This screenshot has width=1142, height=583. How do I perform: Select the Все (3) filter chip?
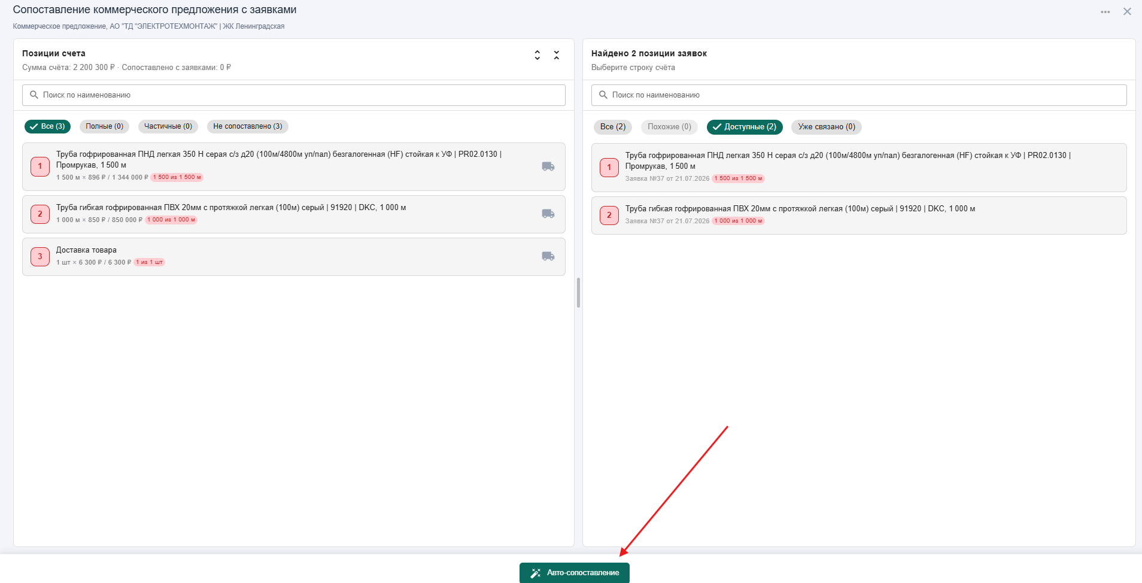tap(48, 126)
